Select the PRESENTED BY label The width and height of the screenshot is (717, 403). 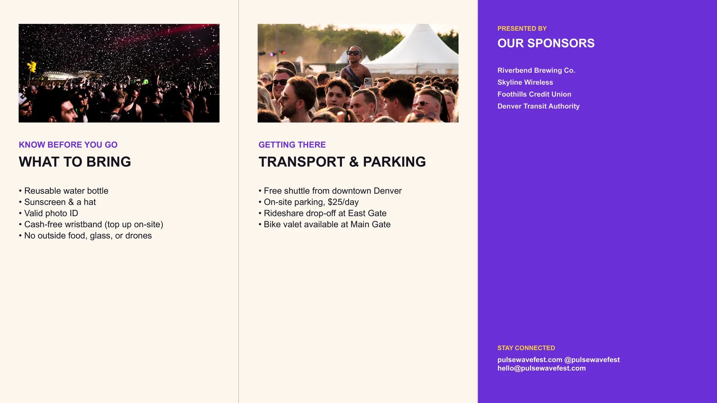pos(522,29)
